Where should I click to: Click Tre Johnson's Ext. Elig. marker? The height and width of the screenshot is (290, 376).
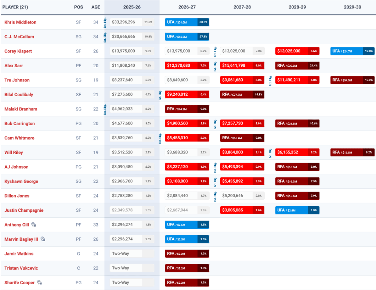271,80
